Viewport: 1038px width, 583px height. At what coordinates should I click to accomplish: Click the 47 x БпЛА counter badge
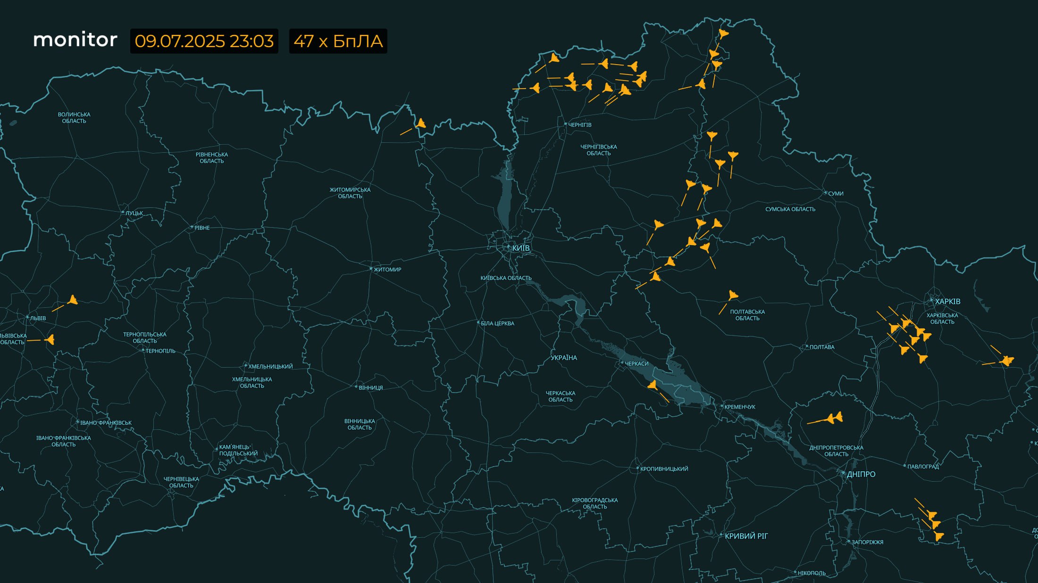click(338, 41)
